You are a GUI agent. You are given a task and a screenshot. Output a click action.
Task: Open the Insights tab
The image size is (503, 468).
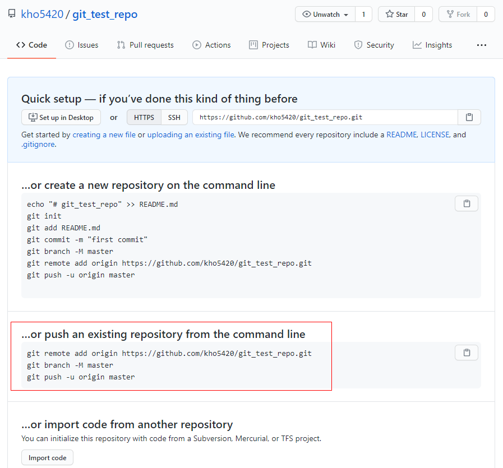coord(432,45)
